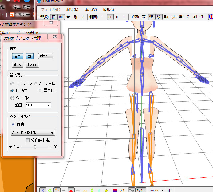Click the colored axis crosshair icon
Viewport: 213px width, 192px height.
(x=211, y=17)
